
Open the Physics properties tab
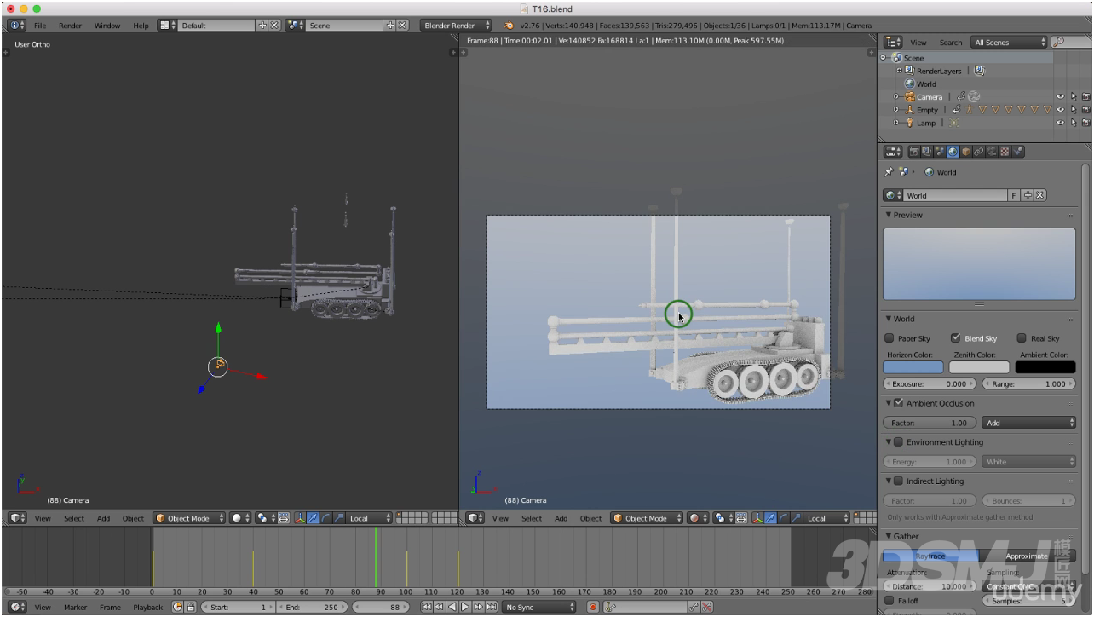[1017, 152]
